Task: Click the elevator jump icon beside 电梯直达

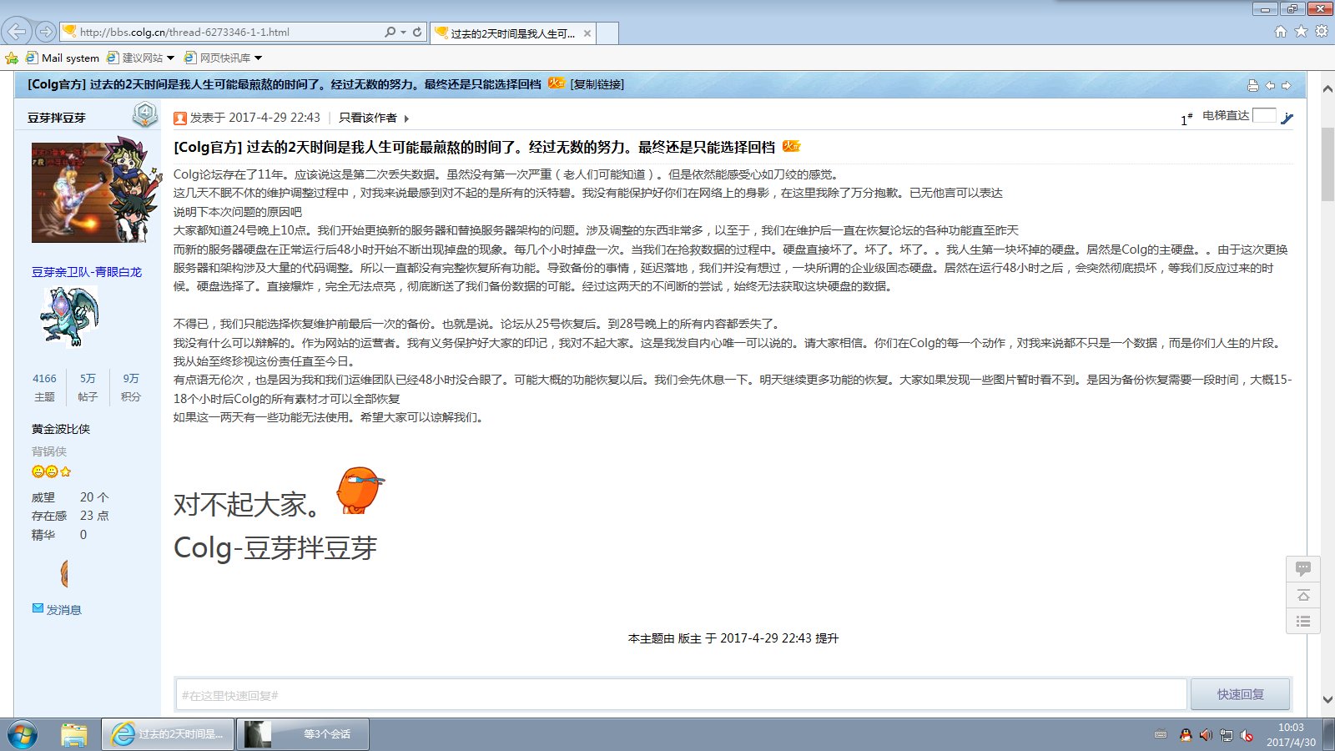Action: (x=1287, y=118)
